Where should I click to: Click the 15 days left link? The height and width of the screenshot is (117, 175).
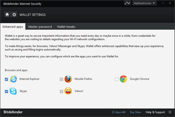tap(118, 112)
